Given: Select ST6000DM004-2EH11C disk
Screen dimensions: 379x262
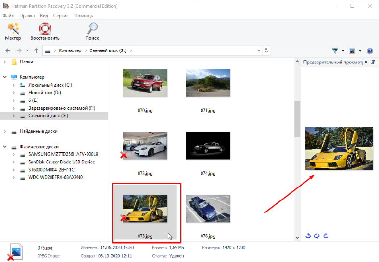Looking at the screenshot, I should (x=51, y=170).
